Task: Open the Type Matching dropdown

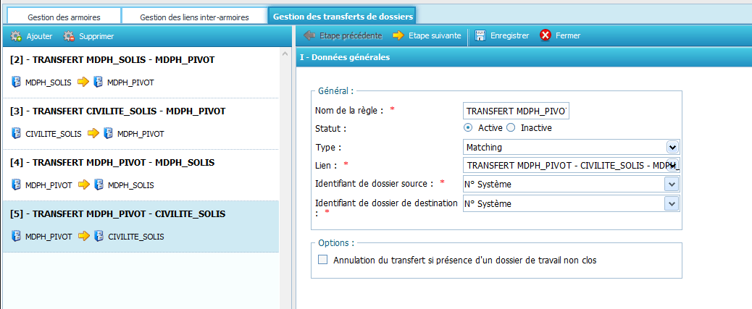Action: click(672, 147)
